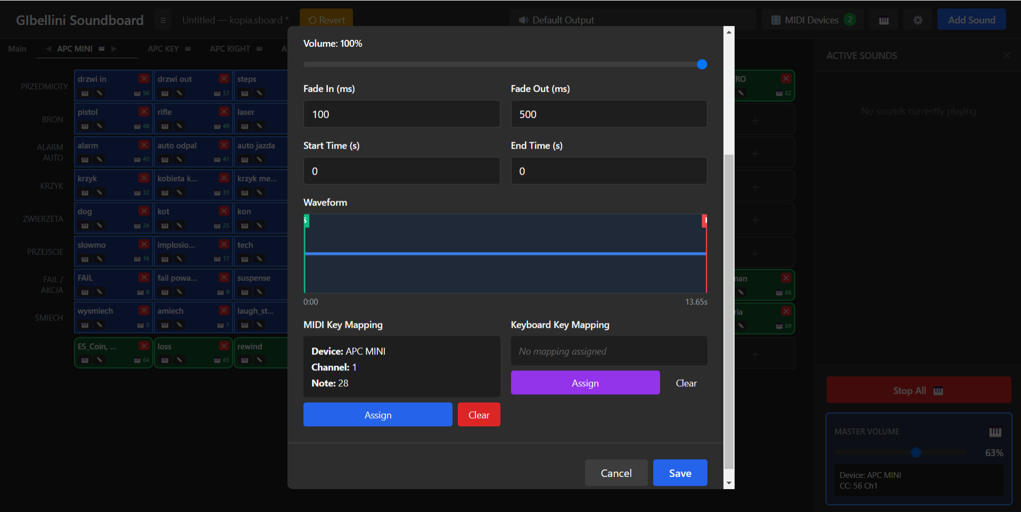Open the Default Output device selector

click(632, 20)
